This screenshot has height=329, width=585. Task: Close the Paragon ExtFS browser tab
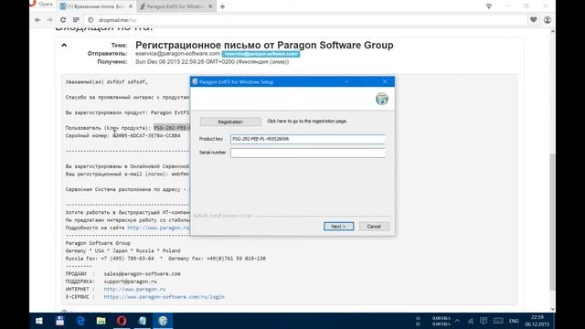[210, 6]
